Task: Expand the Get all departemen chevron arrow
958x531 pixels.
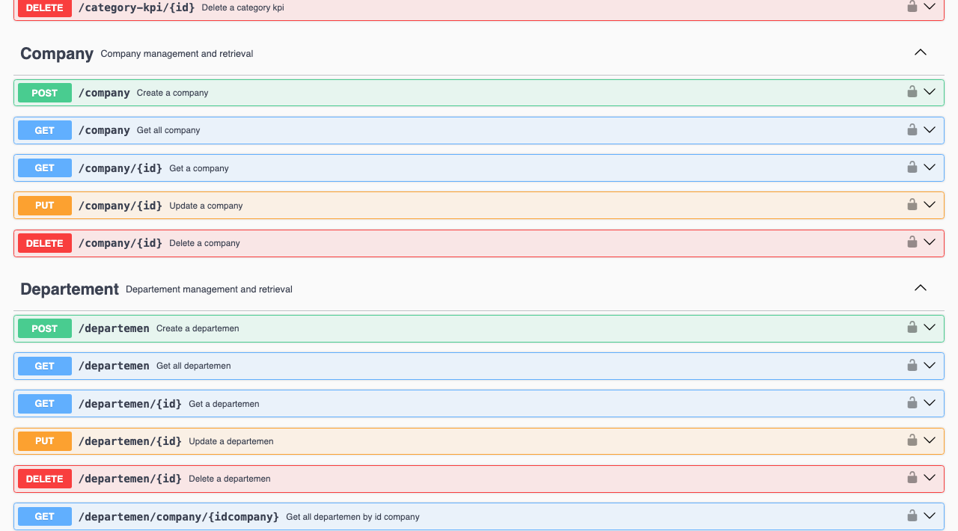Action: pyautogui.click(x=930, y=366)
